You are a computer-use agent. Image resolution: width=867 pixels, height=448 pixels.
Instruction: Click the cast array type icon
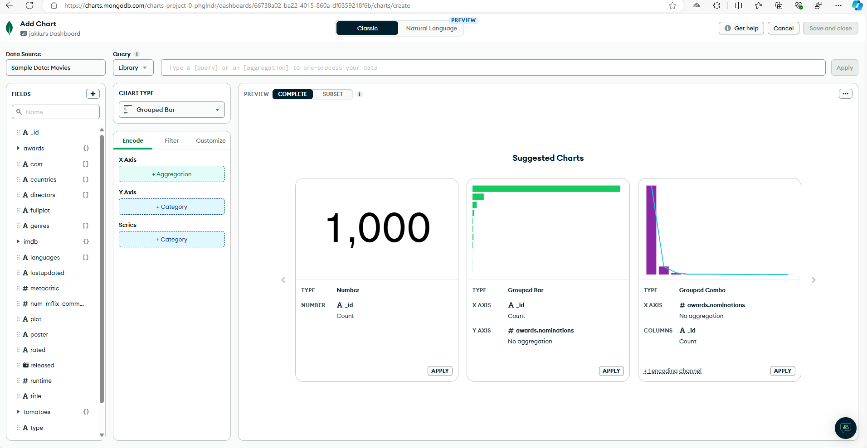point(86,164)
